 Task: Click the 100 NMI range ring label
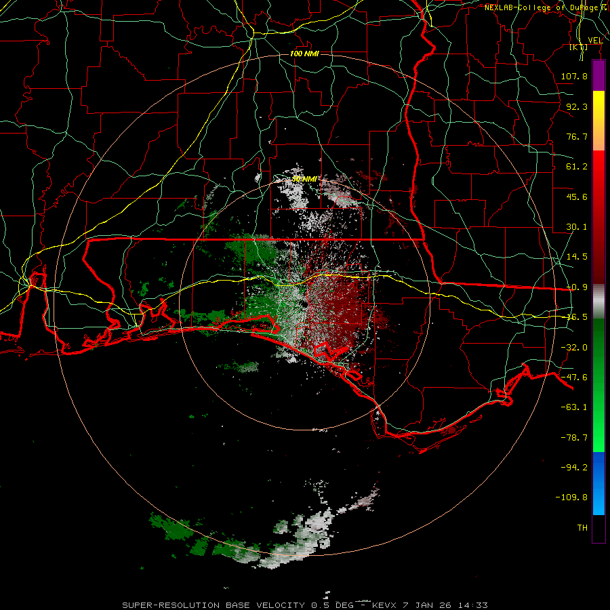304,54
